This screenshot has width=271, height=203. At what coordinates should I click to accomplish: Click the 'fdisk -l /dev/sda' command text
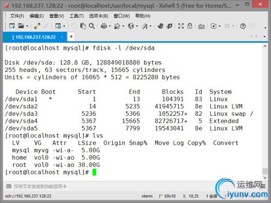[x=124, y=48]
